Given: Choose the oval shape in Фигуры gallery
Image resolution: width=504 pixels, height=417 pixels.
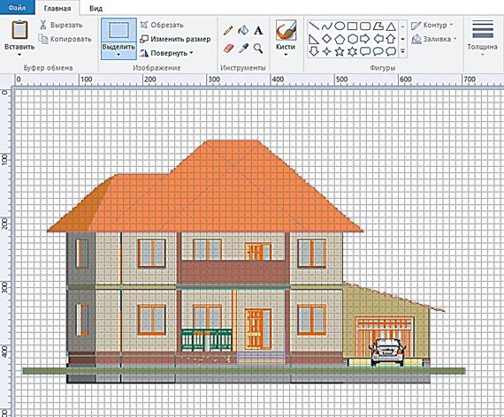Looking at the screenshot, I should point(340,26).
